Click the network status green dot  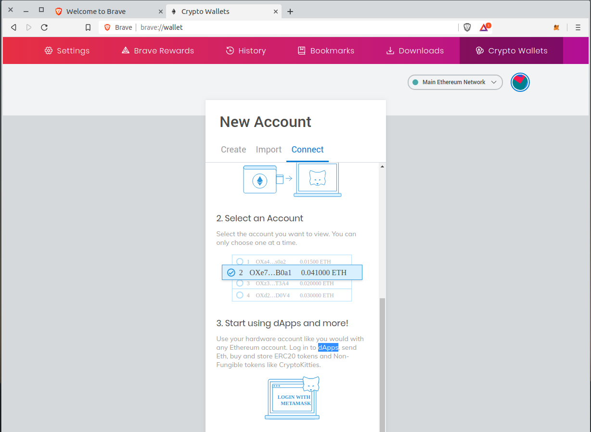(415, 82)
